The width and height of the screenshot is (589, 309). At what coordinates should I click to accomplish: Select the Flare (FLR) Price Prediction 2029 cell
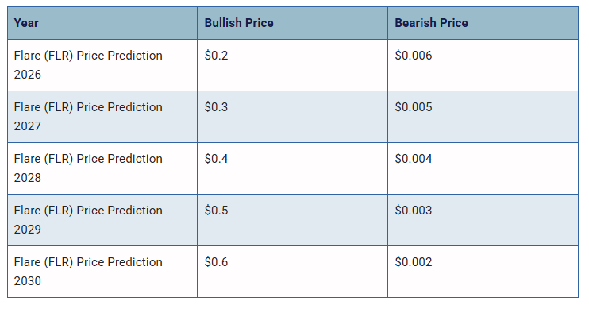point(102,220)
